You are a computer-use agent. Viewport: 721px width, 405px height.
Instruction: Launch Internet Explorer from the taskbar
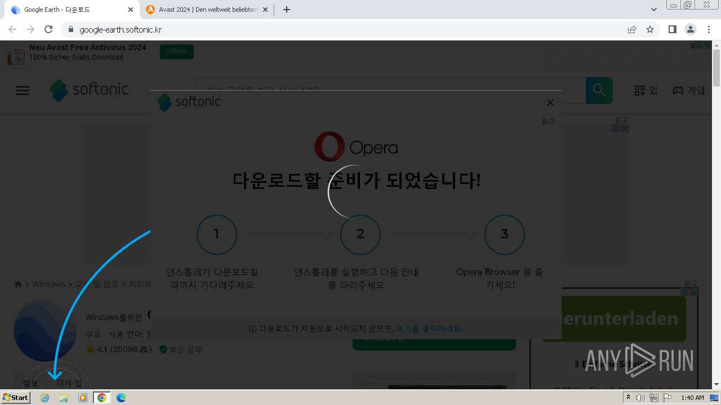[45, 398]
